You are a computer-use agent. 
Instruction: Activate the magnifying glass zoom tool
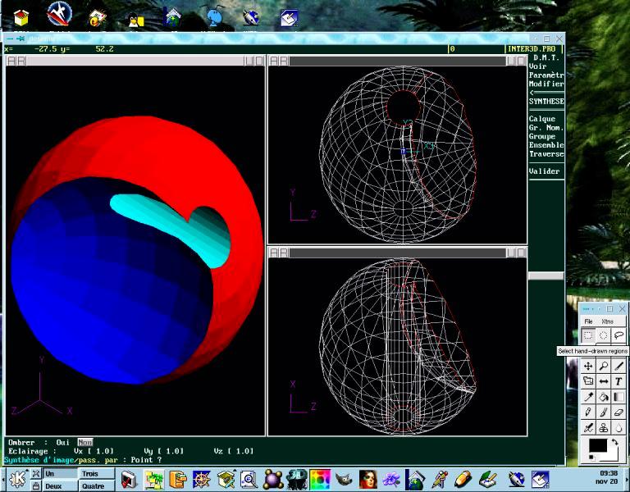coord(604,366)
